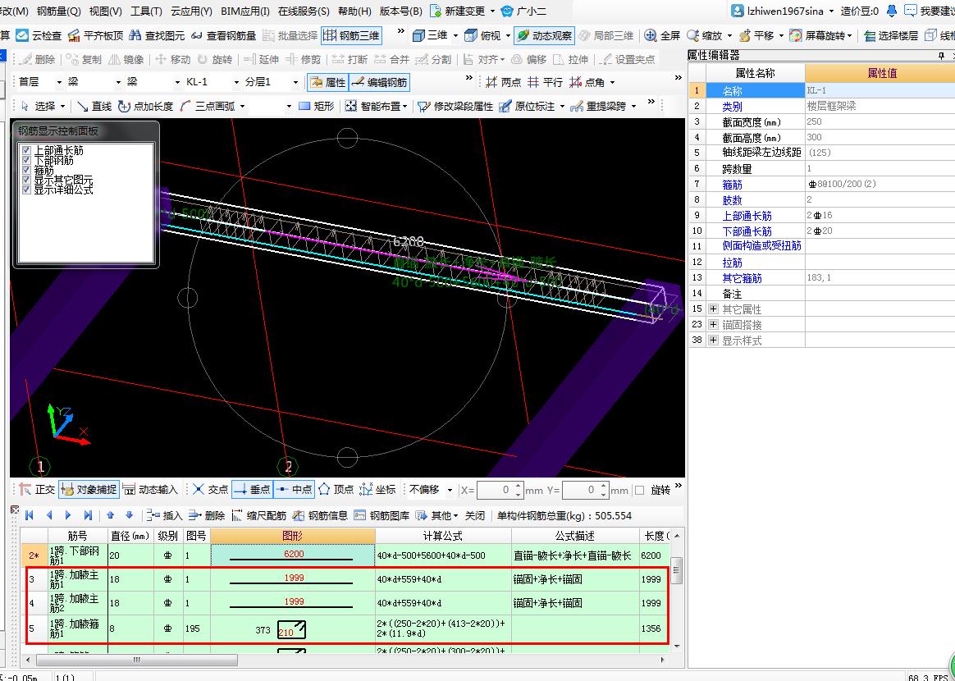Open 三维 view dropdown arrow
This screenshot has height=681, width=955.
tap(455, 36)
